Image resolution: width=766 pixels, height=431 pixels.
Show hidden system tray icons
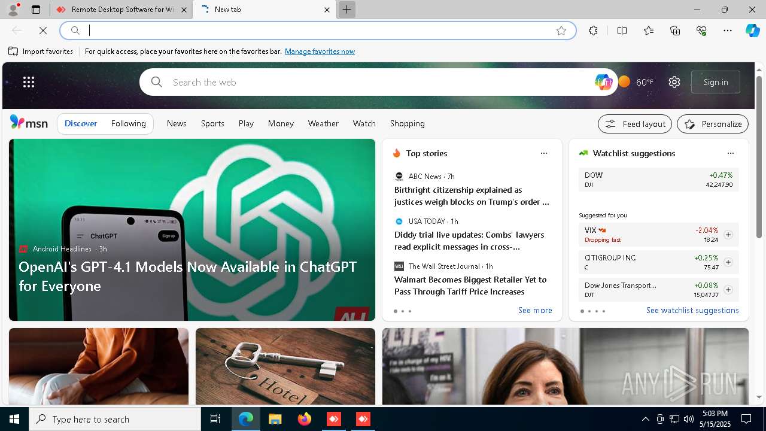645,419
